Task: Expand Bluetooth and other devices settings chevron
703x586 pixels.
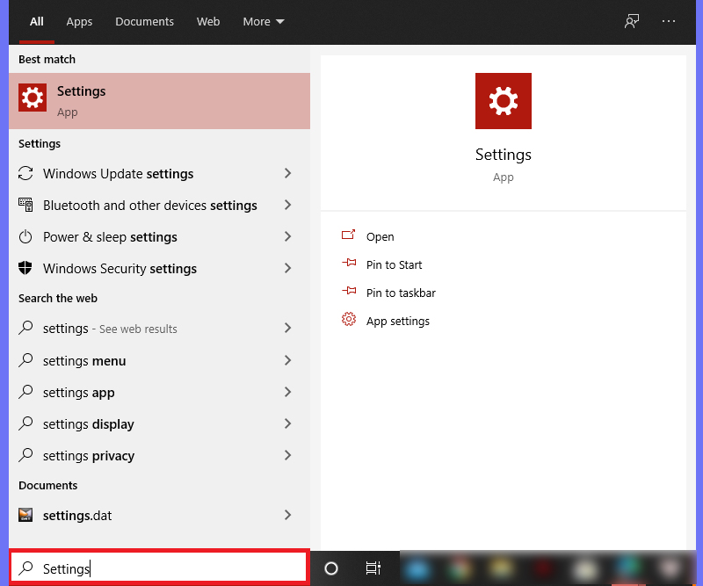Action: click(x=288, y=205)
